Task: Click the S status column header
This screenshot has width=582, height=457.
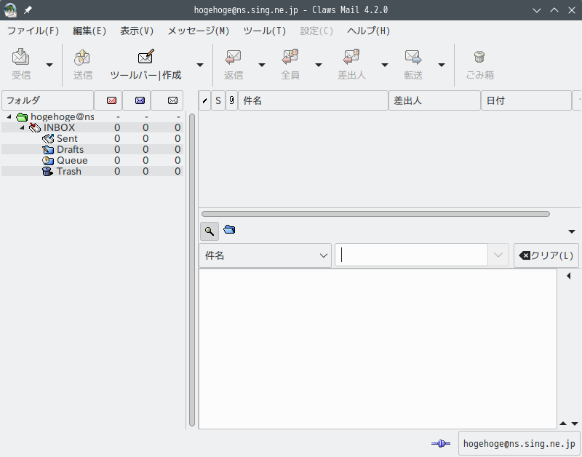Action: 218,100
